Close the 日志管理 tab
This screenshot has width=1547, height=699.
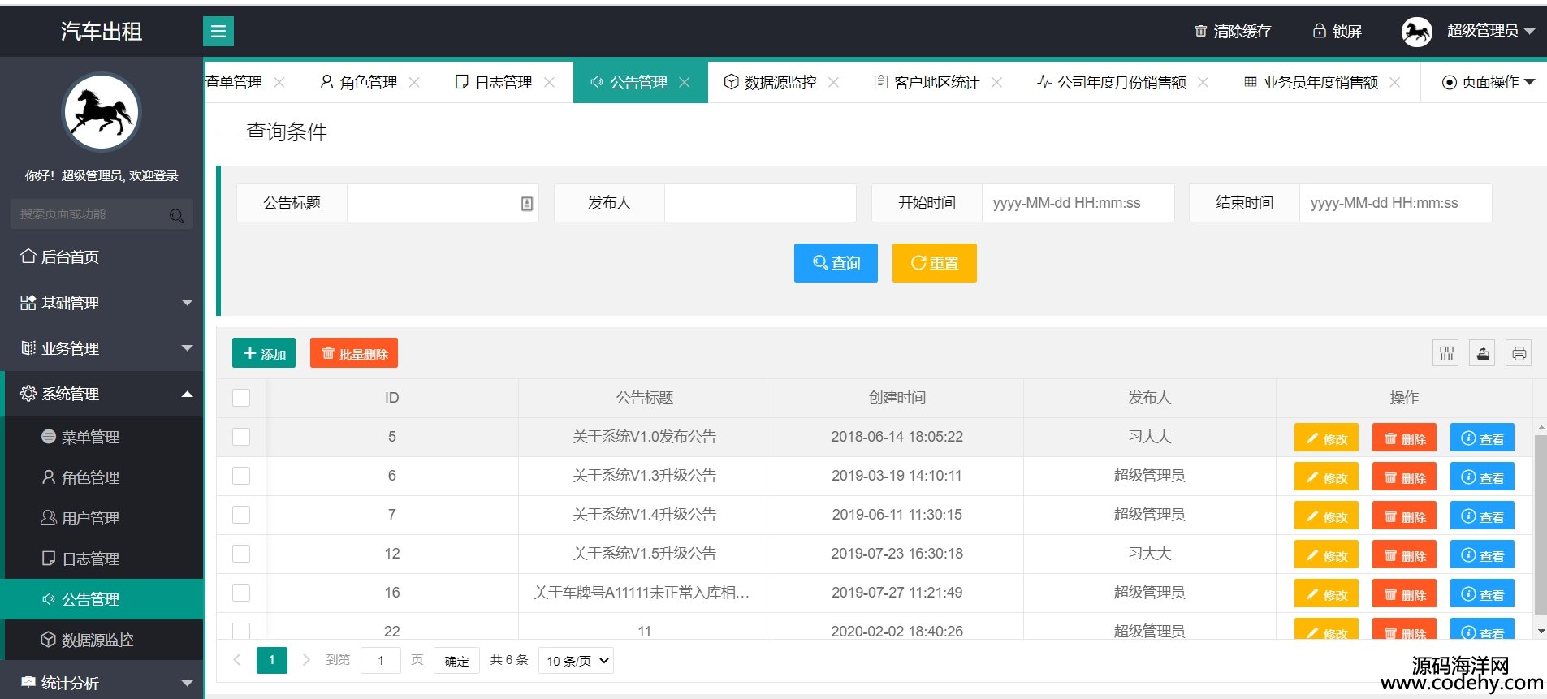(549, 82)
